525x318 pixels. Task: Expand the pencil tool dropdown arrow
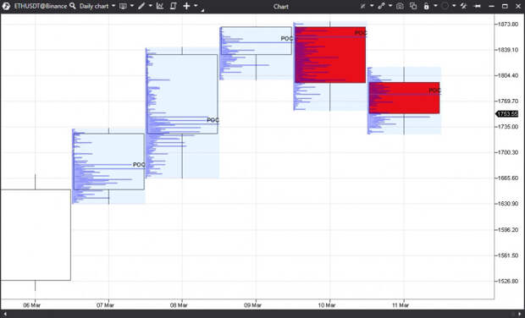(151, 6)
